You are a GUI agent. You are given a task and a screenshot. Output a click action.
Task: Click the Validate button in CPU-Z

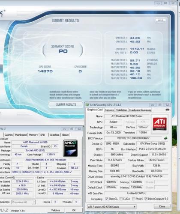[x=56, y=210]
